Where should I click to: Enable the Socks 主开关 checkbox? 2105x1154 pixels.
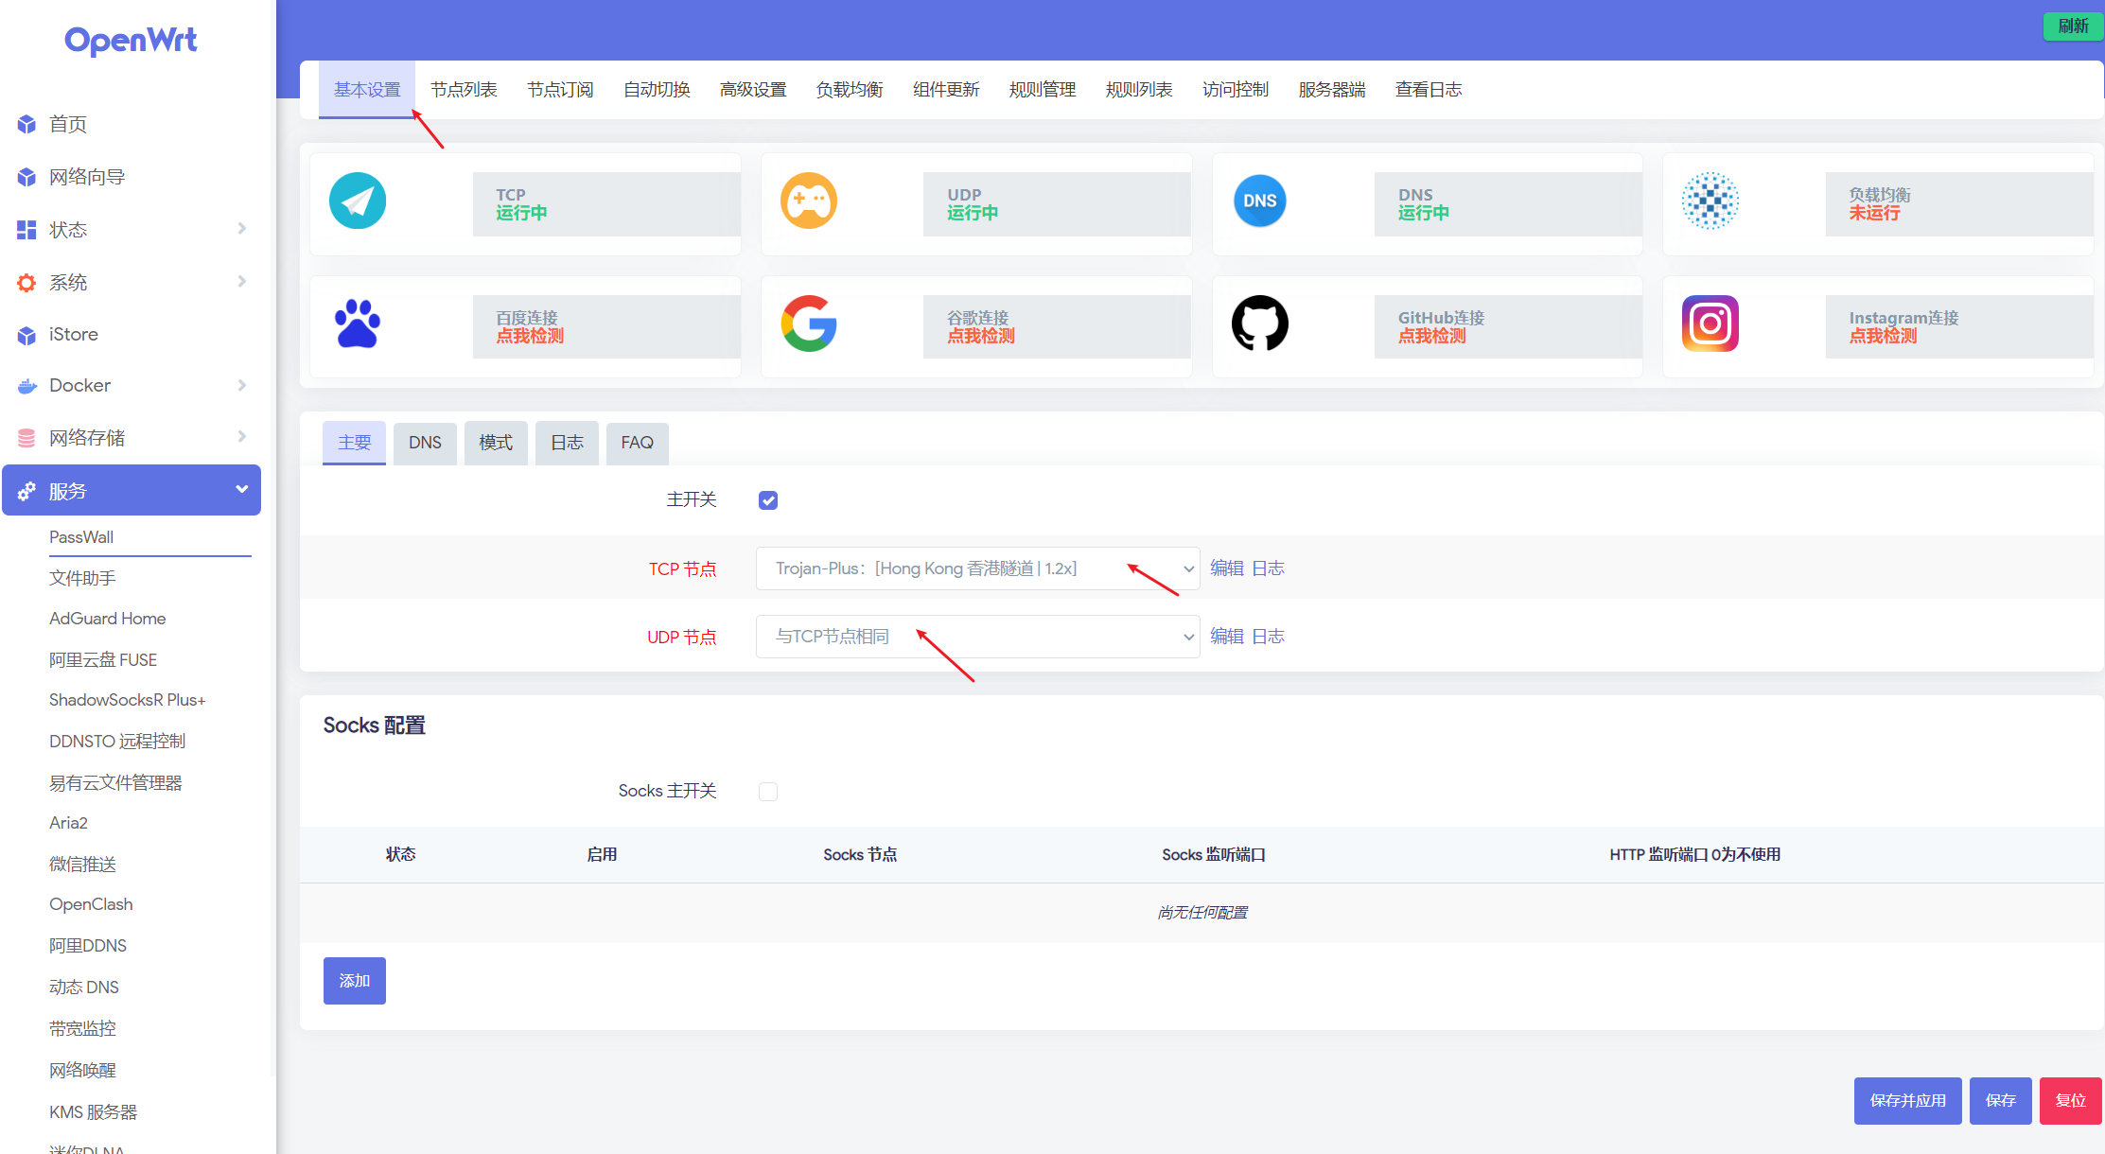point(768,792)
